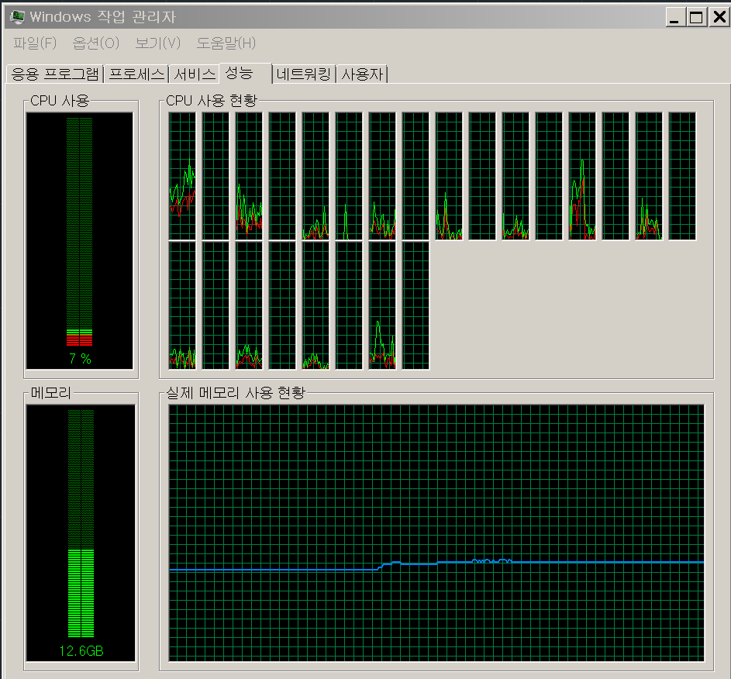The height and width of the screenshot is (679, 731).
Task: Click the CPU 사용 group label
Action: [59, 101]
